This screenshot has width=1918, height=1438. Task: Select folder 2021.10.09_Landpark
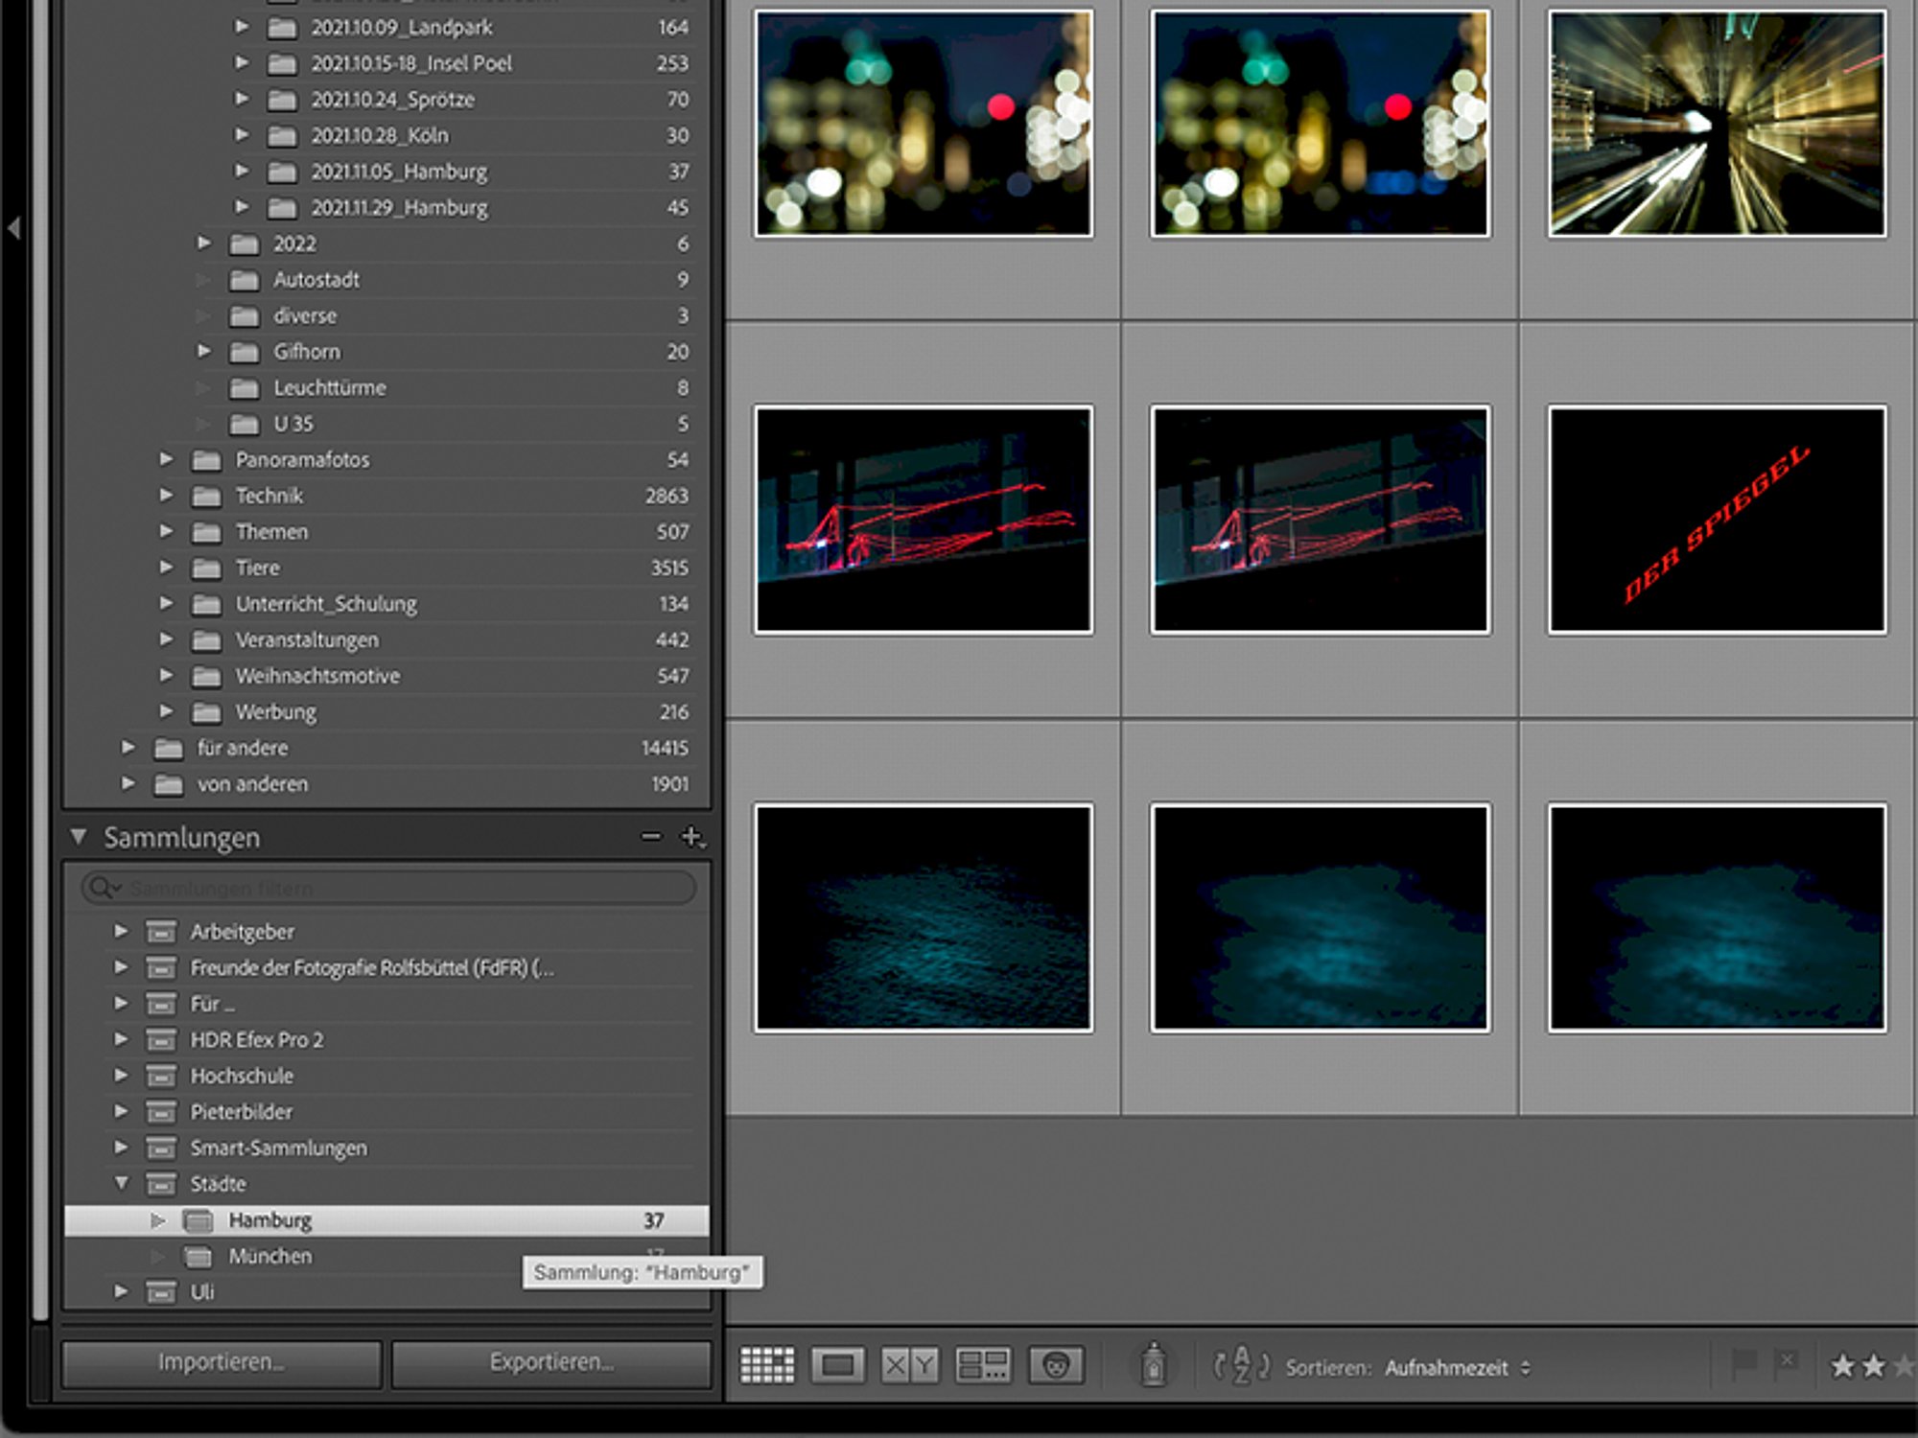(x=402, y=27)
